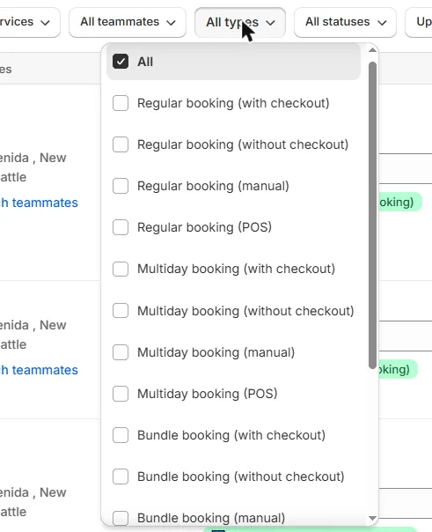Screen dimensions: 432x532
Task: Check Multiday booking (without checkout)
Action: tap(121, 310)
